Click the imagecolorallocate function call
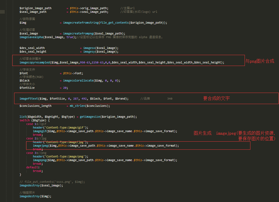This screenshot has width=279, height=202. (92, 80)
